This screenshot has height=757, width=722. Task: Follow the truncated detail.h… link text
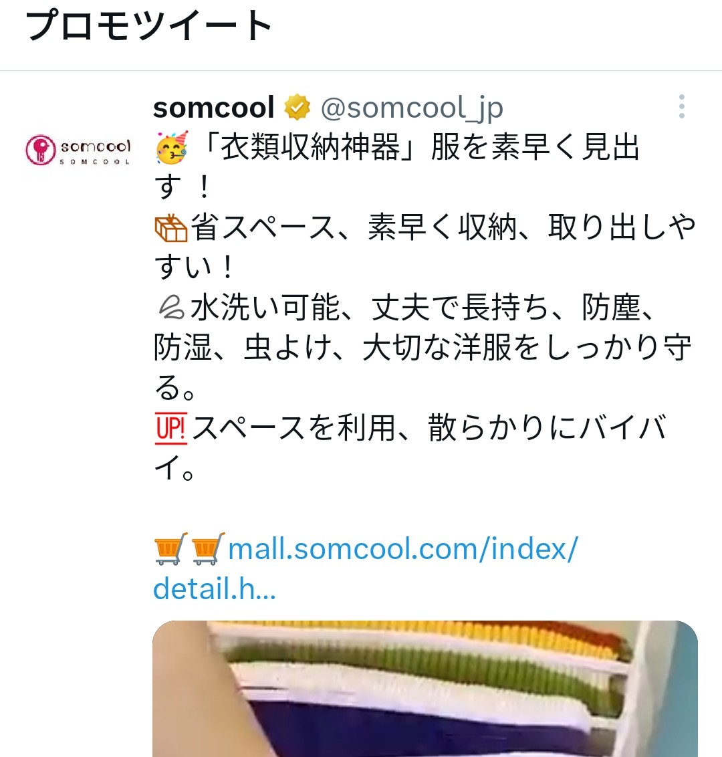click(x=215, y=589)
